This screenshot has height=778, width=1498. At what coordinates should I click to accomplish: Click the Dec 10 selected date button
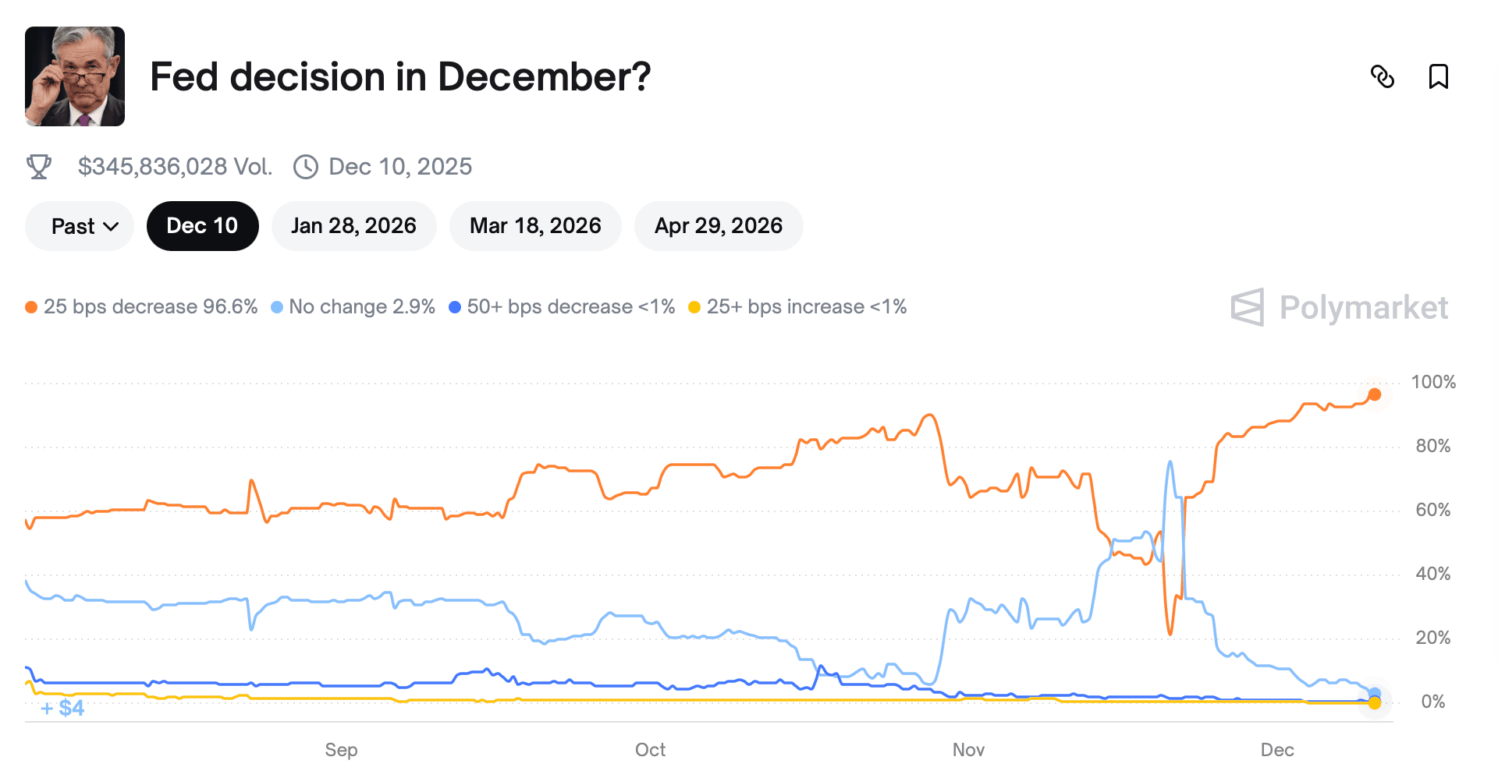click(202, 225)
